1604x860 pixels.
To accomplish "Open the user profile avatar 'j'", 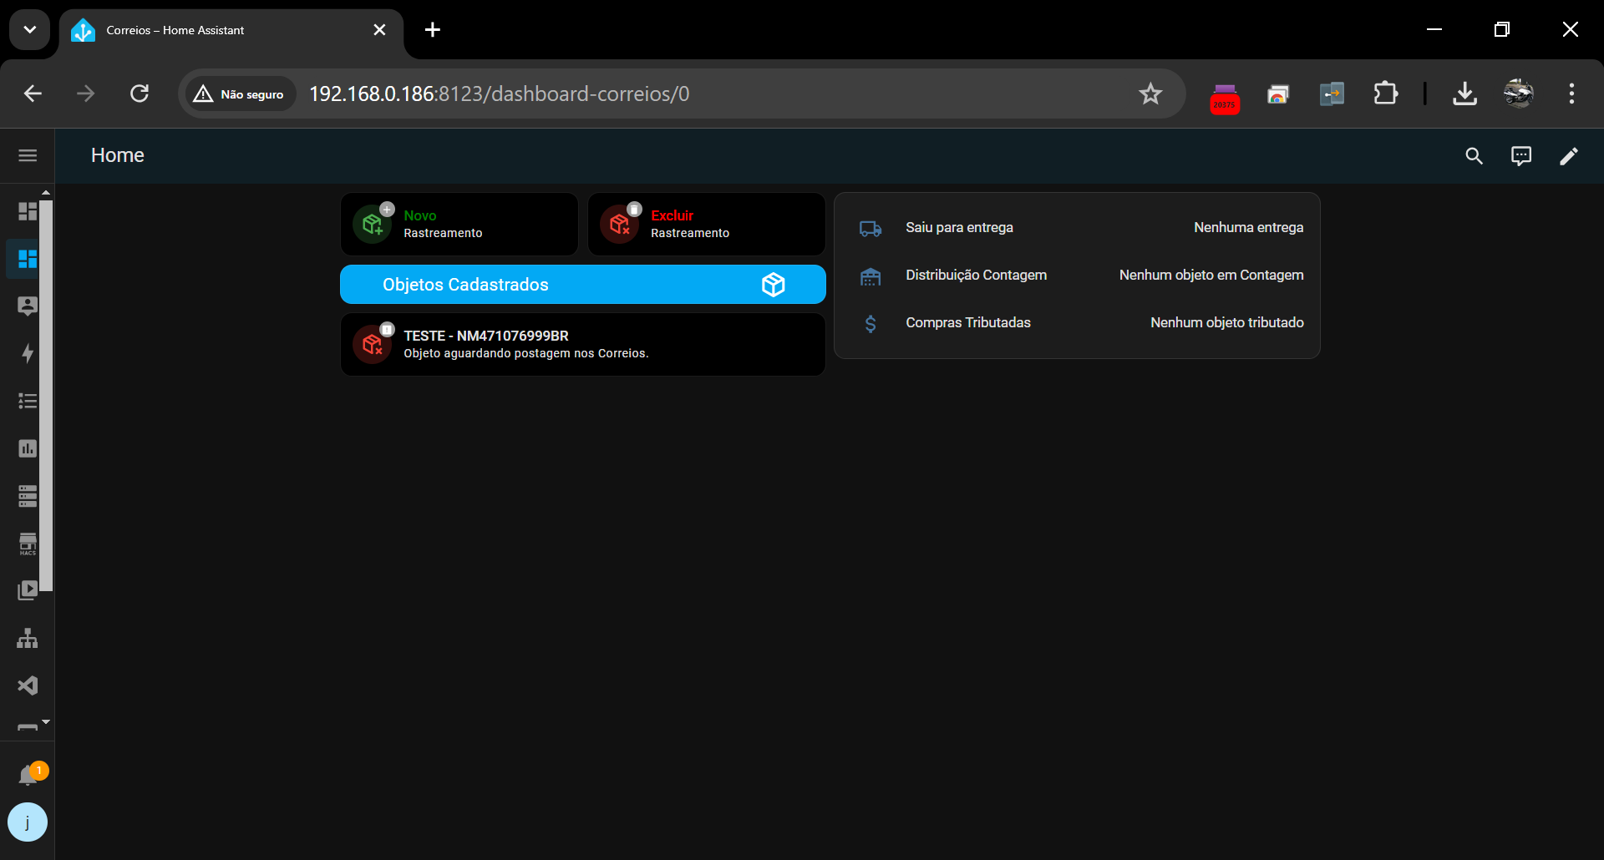I will click(28, 822).
